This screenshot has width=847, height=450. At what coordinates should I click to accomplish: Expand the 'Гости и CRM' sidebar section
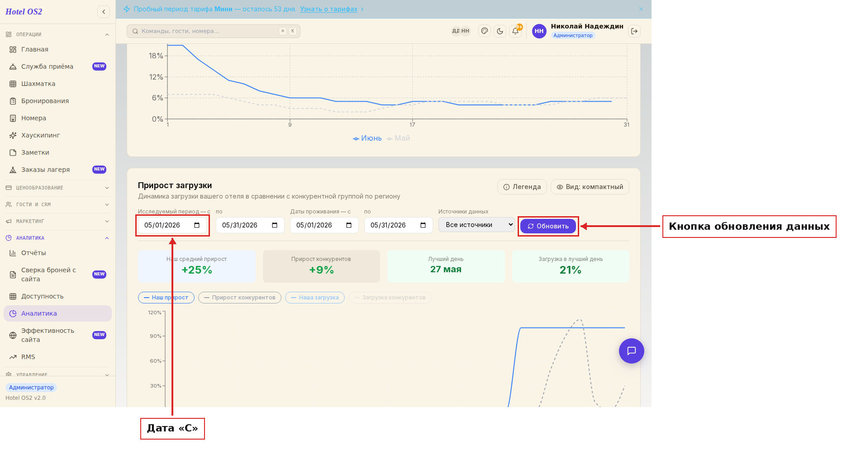point(57,204)
